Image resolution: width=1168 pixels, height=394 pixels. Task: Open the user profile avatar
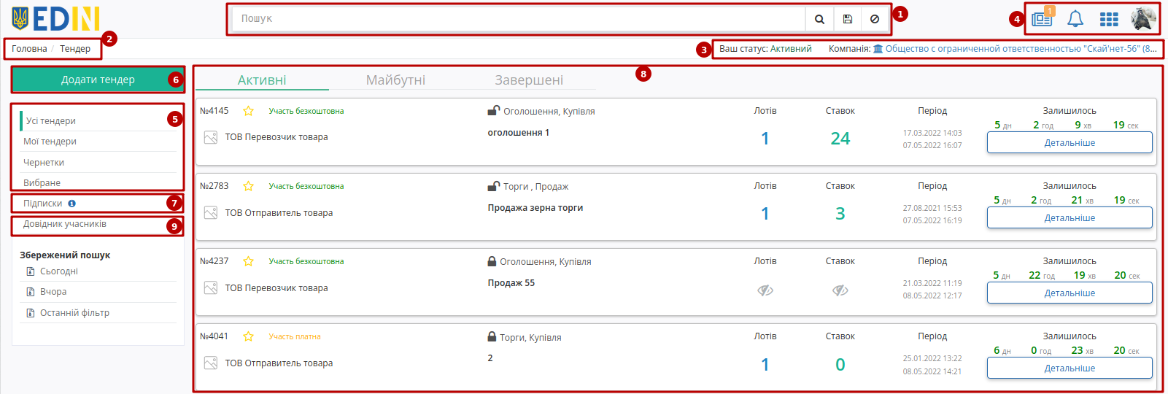[1143, 19]
